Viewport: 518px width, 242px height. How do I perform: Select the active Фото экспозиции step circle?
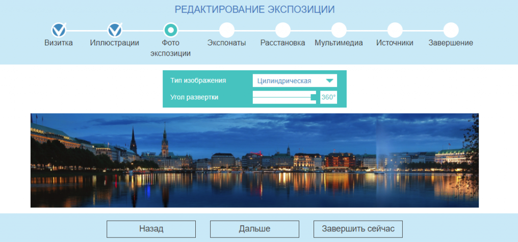[x=171, y=30]
